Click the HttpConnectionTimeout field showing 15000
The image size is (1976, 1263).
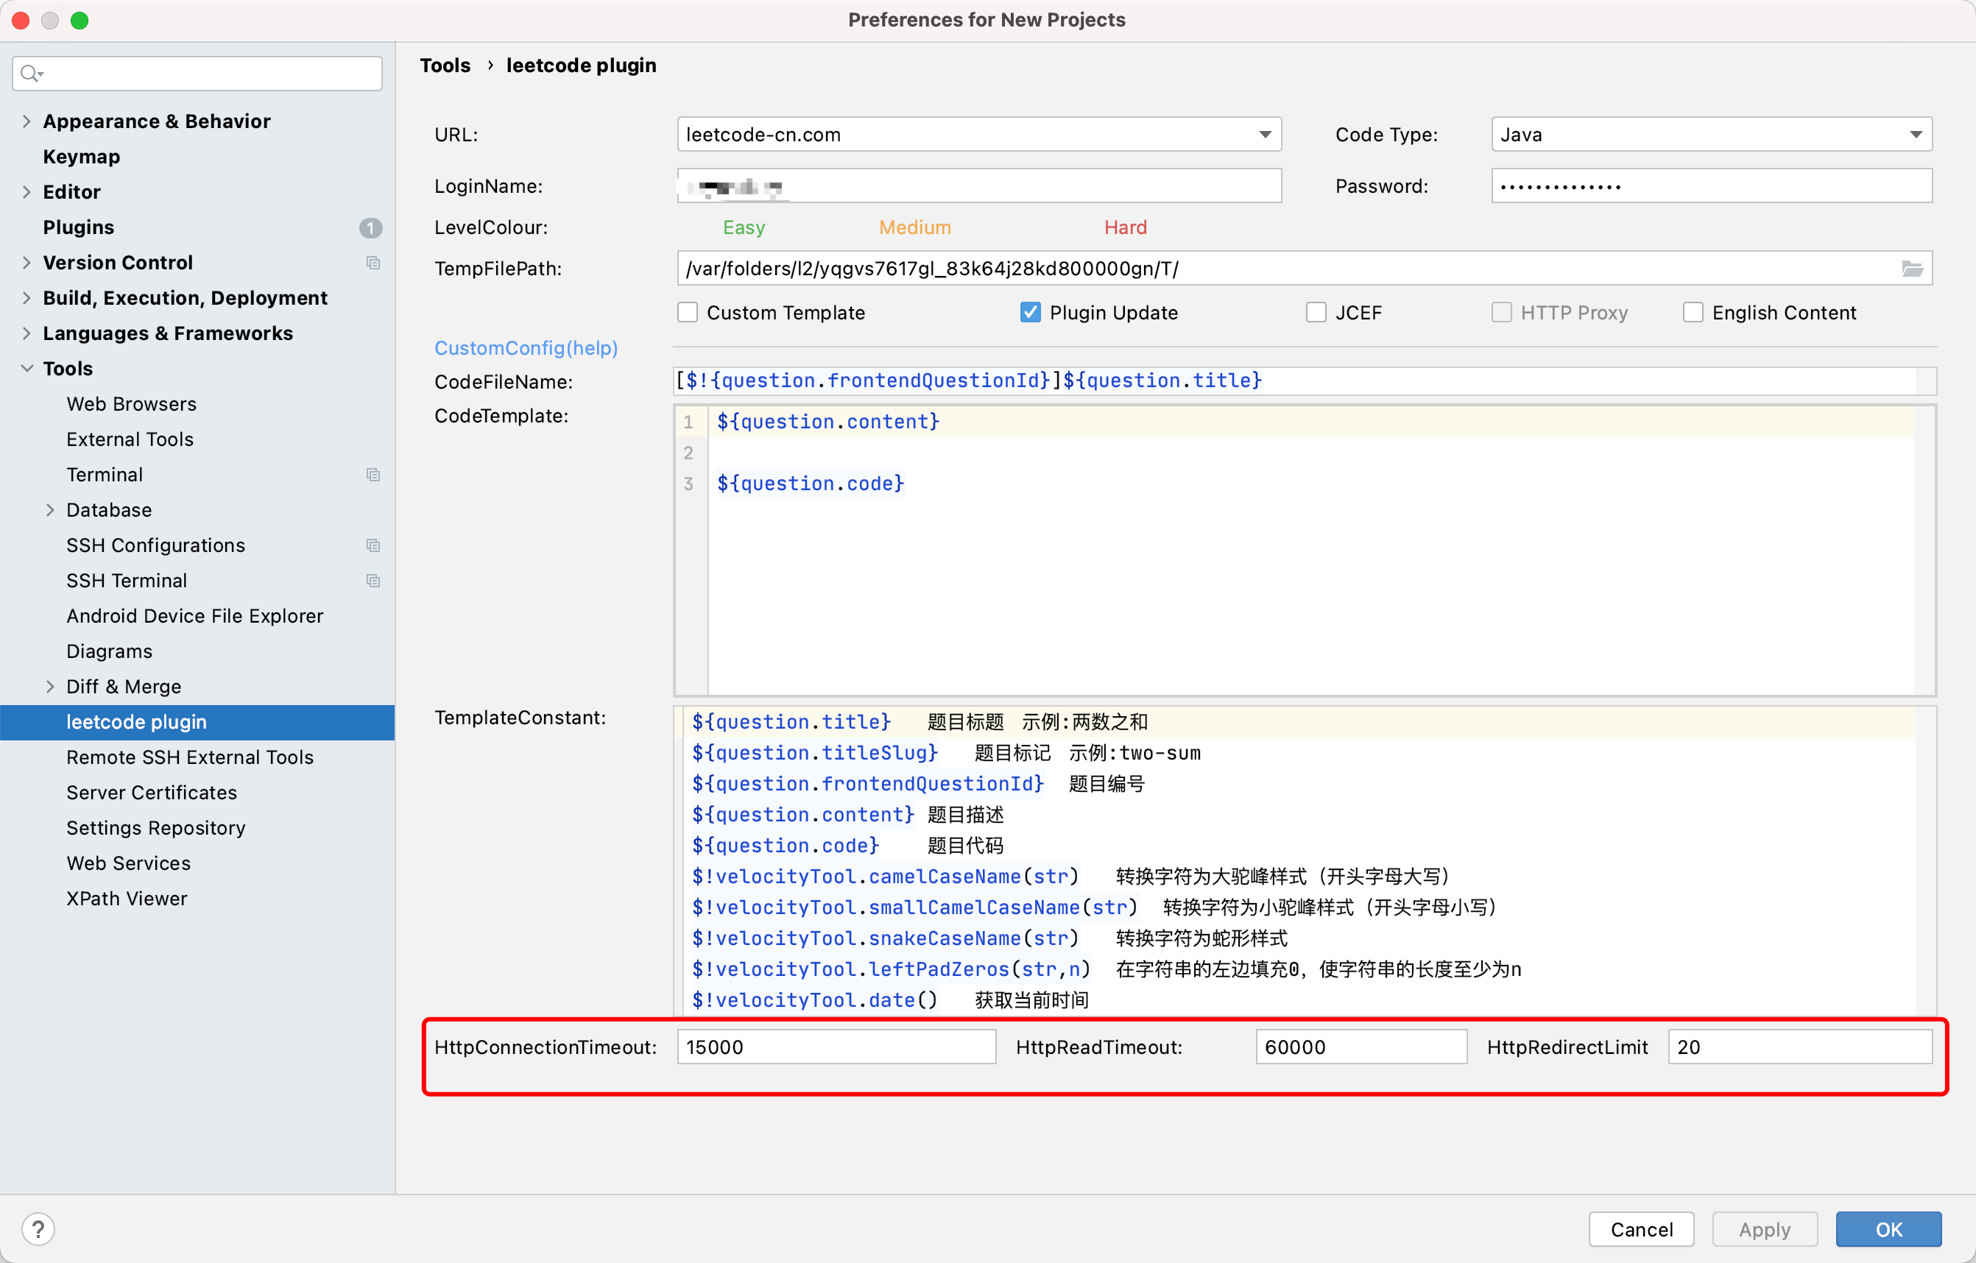coord(836,1047)
